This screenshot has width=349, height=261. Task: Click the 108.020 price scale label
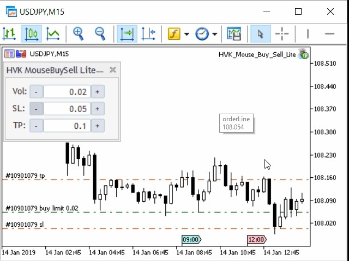point(325,223)
